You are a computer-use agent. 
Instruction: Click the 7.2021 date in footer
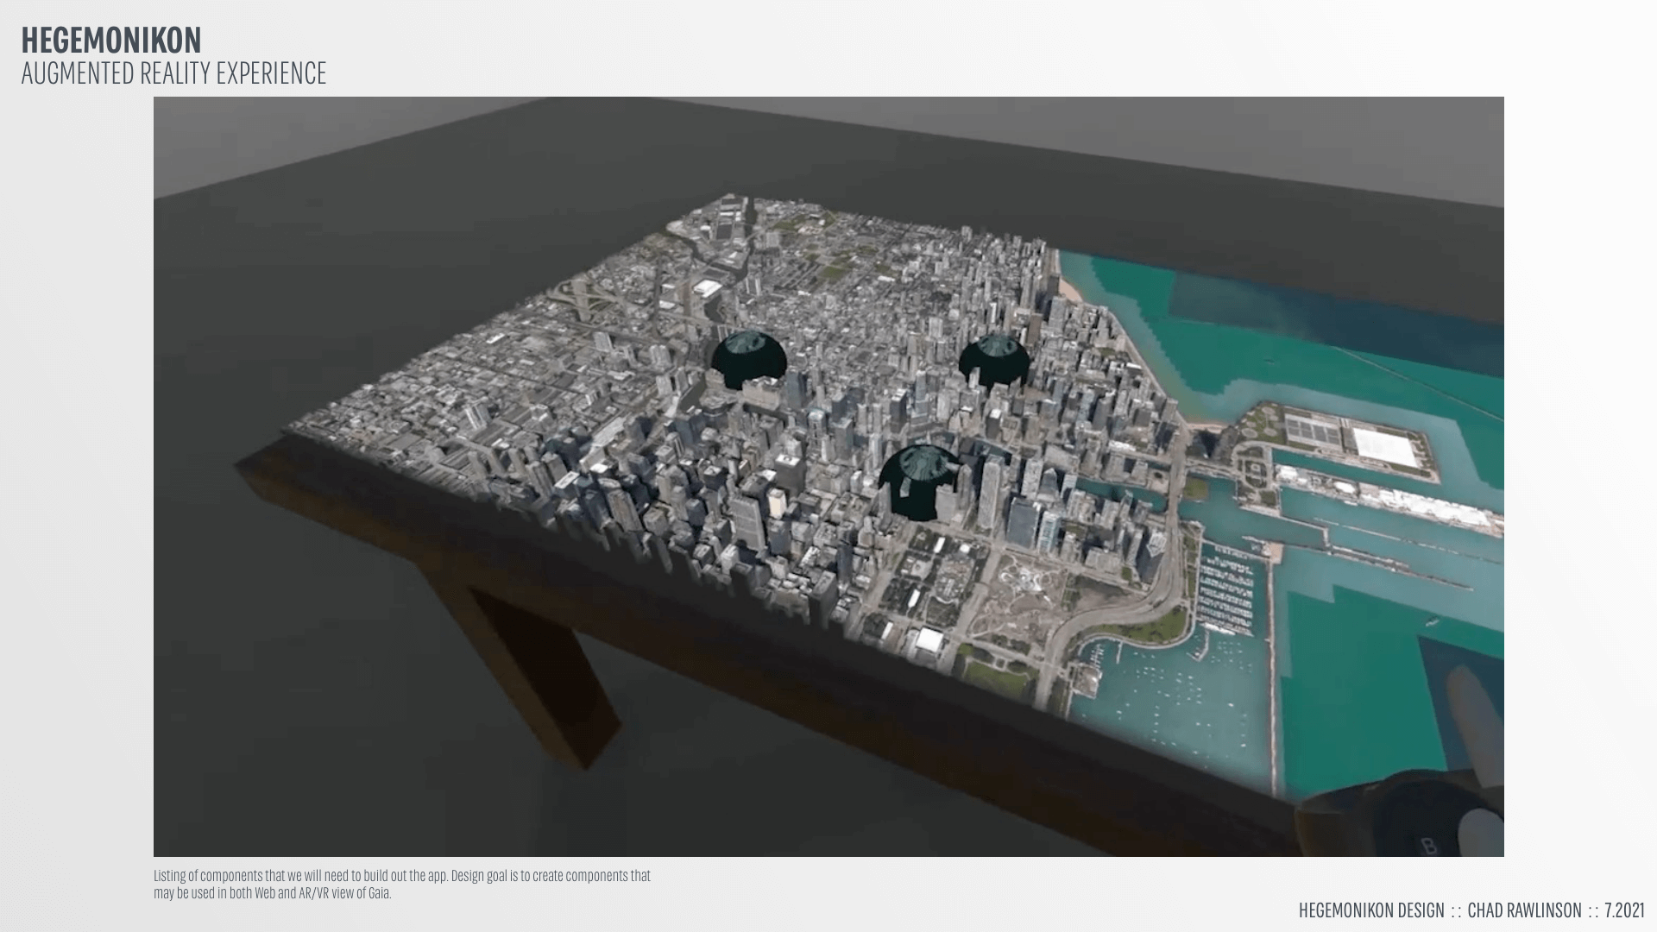click(x=1624, y=910)
